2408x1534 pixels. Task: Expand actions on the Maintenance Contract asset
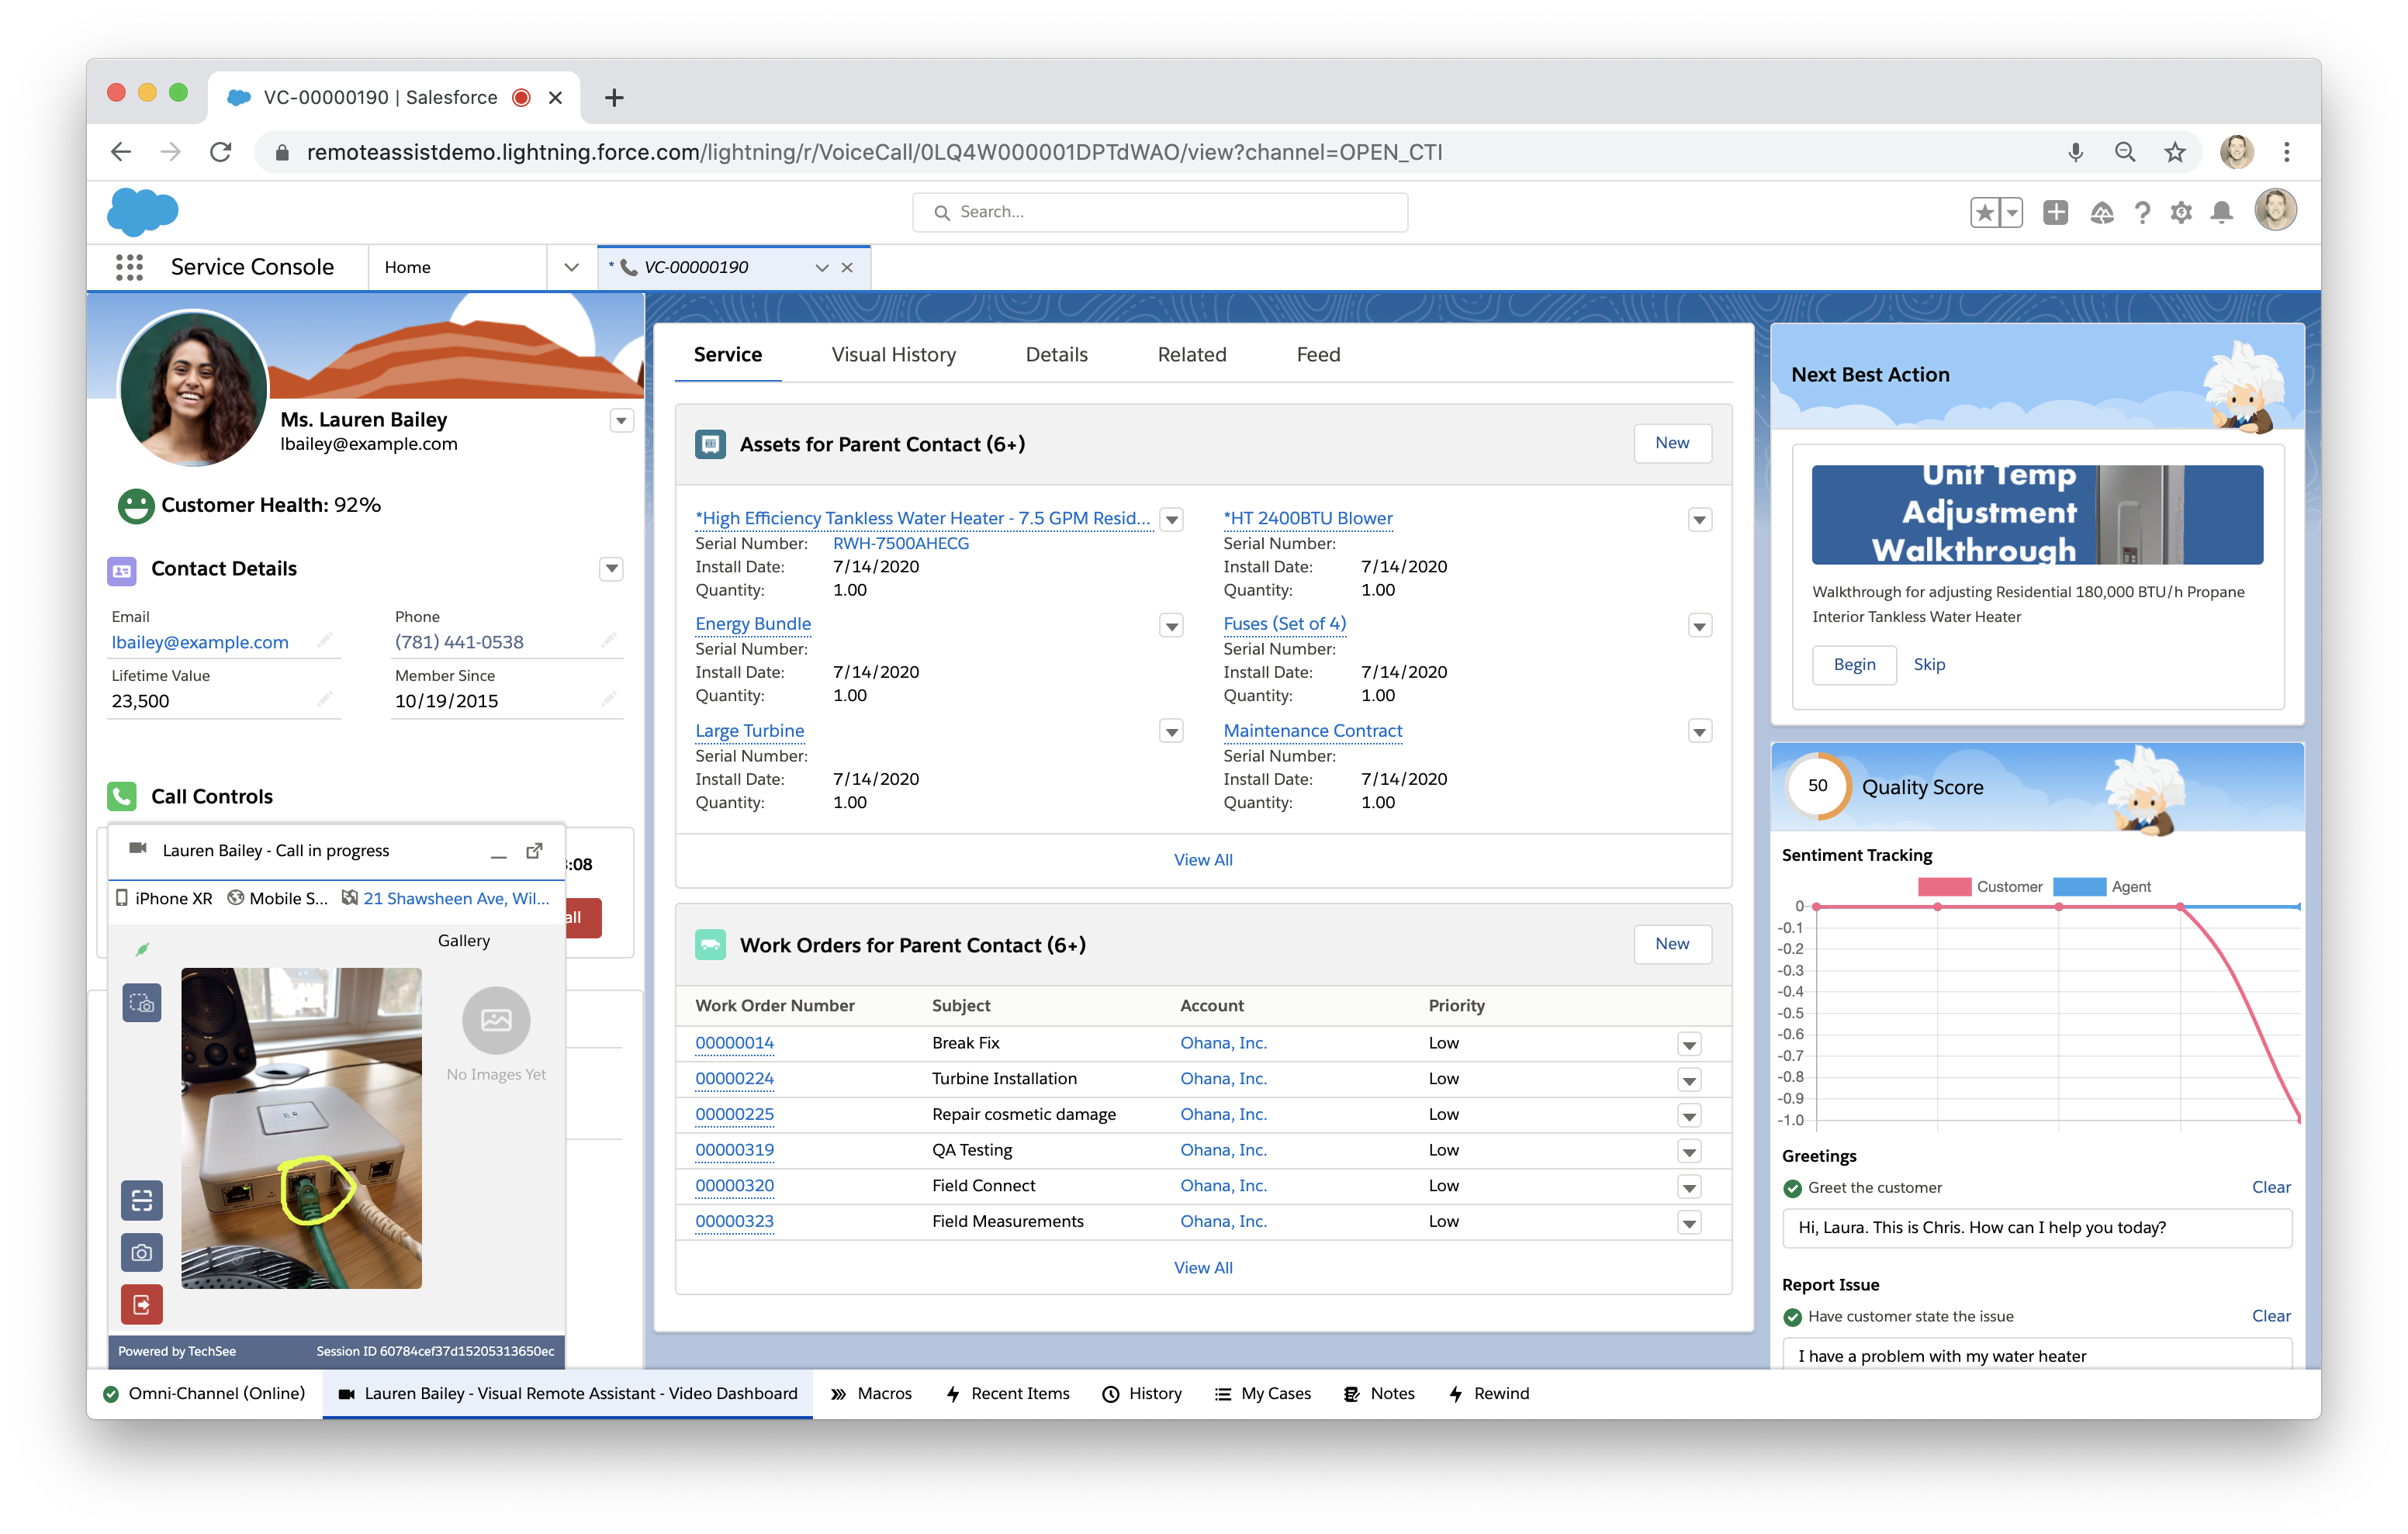(x=1698, y=731)
